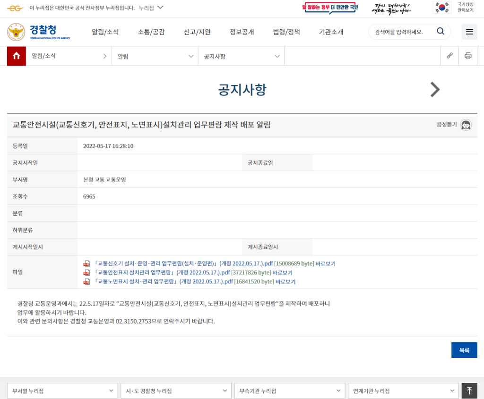The width and height of the screenshot is (484, 399).
Task: Click the scroll-to-top arrow button
Action: [x=469, y=391]
